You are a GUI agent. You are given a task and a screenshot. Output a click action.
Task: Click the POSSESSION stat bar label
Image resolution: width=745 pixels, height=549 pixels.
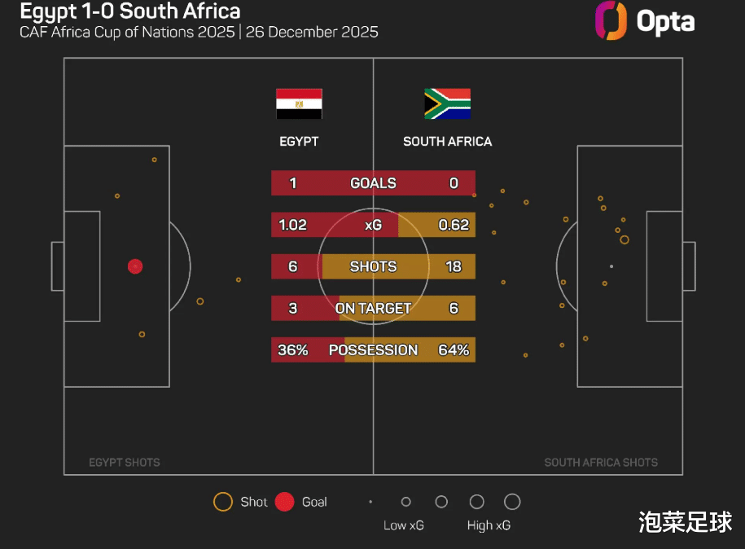[x=373, y=350]
